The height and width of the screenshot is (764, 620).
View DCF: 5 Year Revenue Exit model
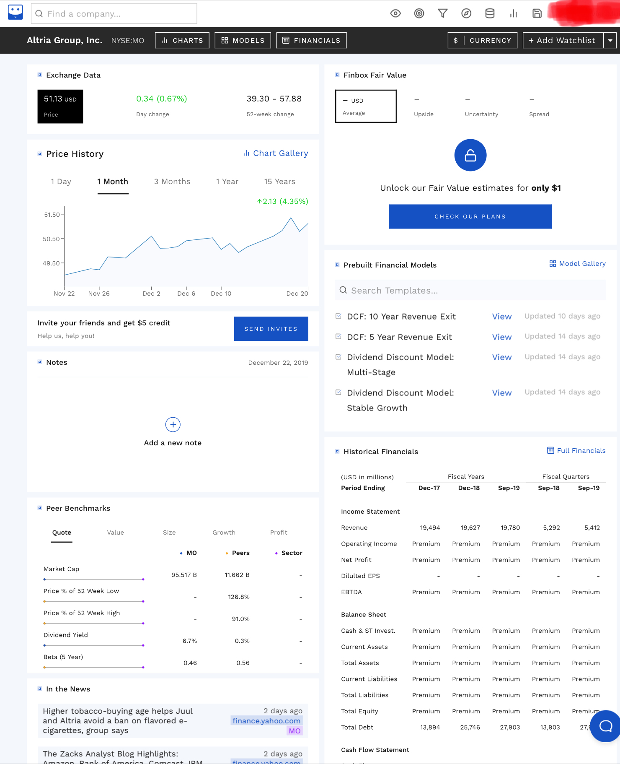(x=502, y=337)
